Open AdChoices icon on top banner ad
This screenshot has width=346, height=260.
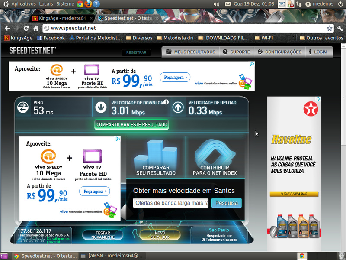(252, 64)
